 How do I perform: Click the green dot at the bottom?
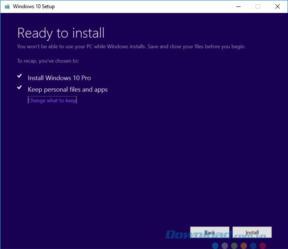[x=234, y=246]
